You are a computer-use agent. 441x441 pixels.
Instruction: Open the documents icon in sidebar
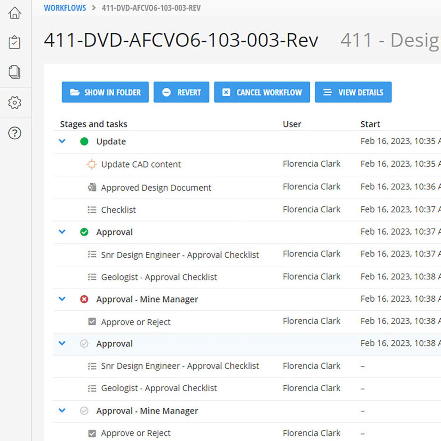14,72
